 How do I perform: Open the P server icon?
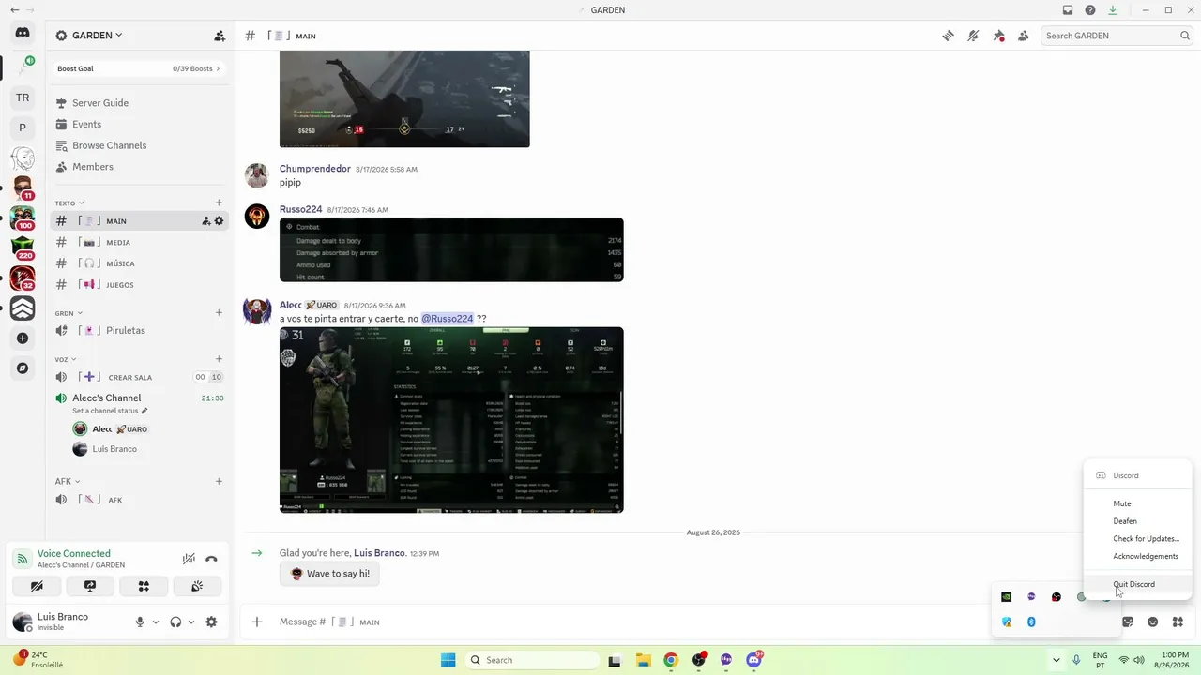[x=23, y=127]
